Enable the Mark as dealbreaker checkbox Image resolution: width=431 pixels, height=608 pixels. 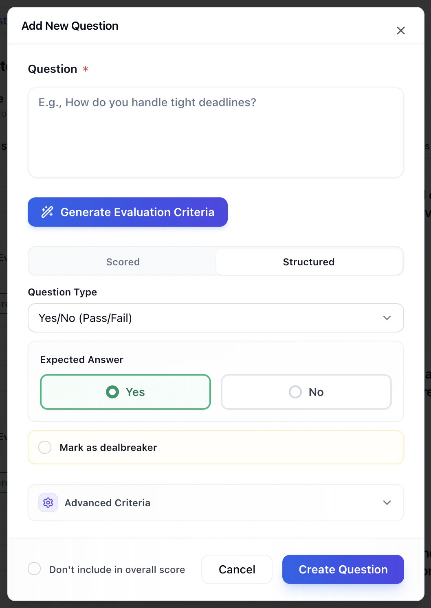click(45, 447)
